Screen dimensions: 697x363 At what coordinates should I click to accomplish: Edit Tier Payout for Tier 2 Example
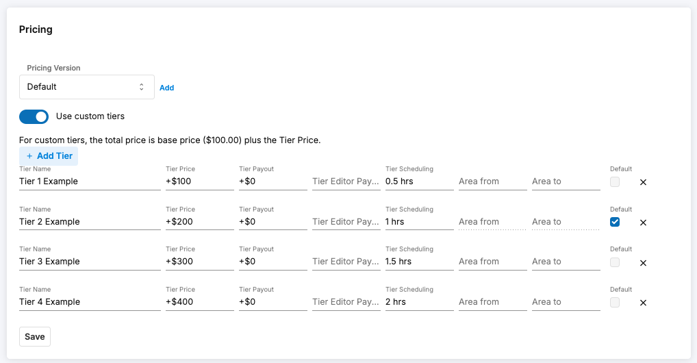pos(273,221)
